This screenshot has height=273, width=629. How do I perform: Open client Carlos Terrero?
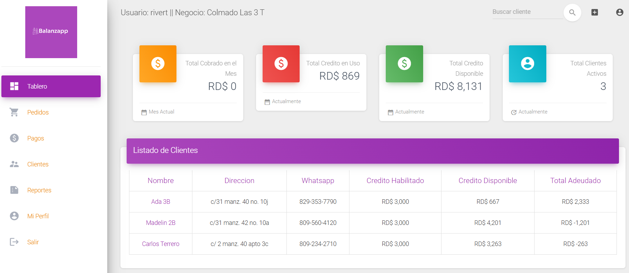click(161, 244)
